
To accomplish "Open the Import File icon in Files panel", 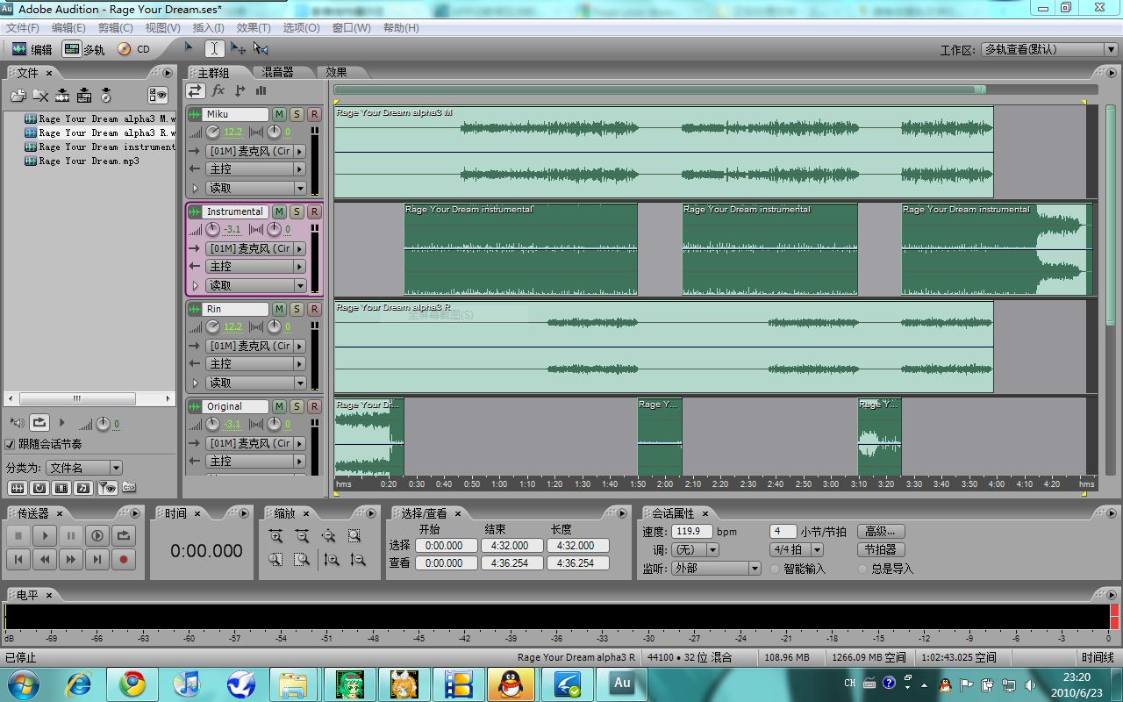I will click(18, 95).
